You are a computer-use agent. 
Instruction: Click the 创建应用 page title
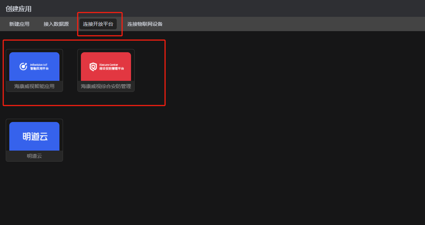18,9
